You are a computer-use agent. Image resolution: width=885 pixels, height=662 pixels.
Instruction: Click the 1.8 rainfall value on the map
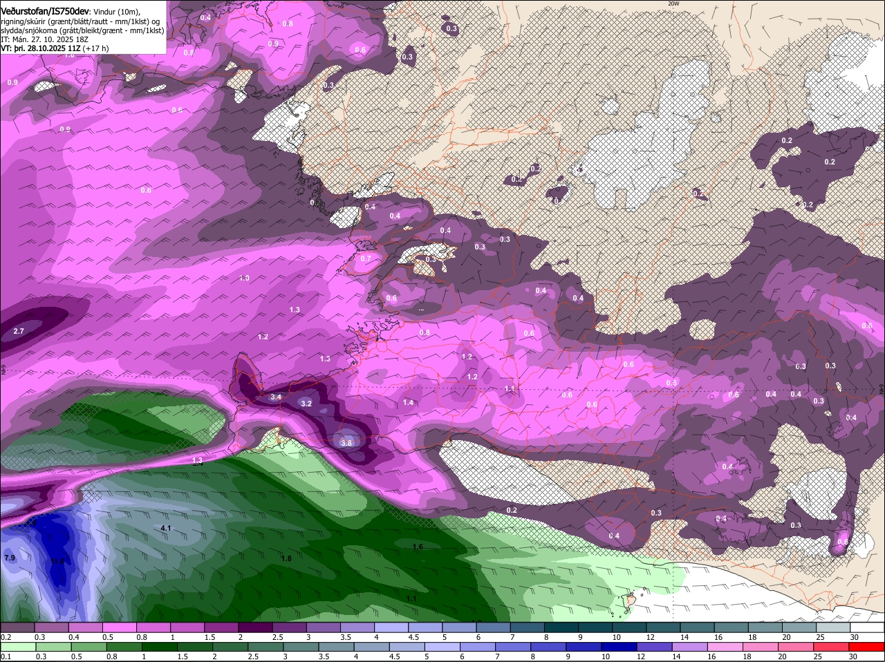tap(286, 558)
